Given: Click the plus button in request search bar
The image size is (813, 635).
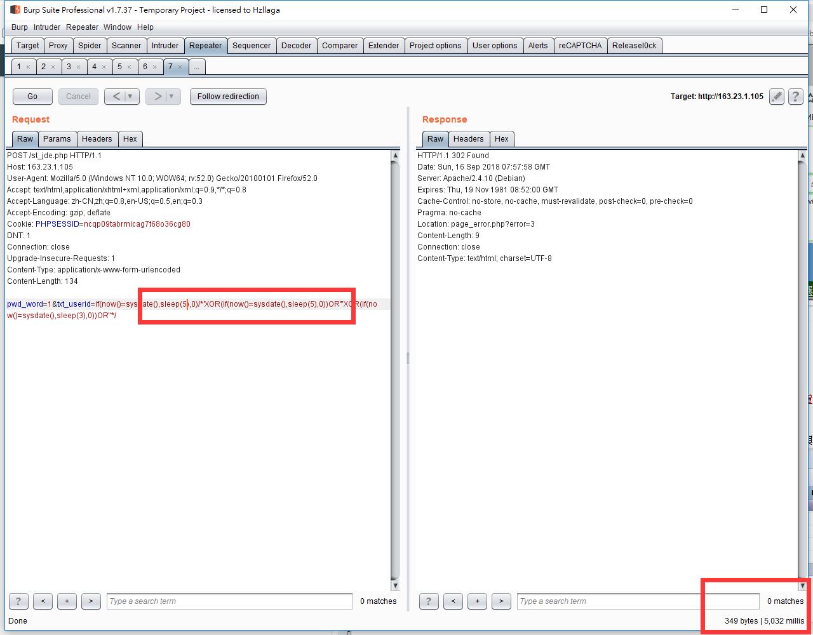Looking at the screenshot, I should [67, 601].
